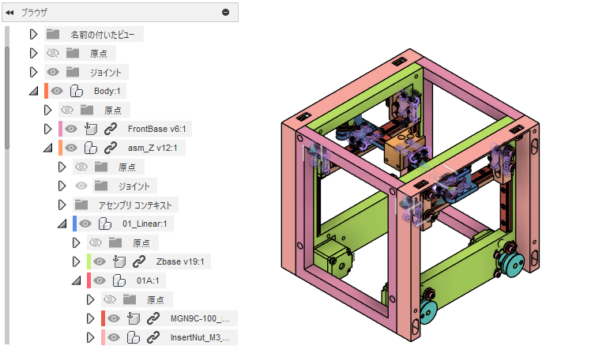Collapse the 01A:1 node
Screen dimensions: 595x361
click(77, 280)
